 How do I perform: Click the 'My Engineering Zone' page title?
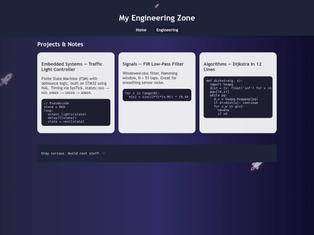157,18
